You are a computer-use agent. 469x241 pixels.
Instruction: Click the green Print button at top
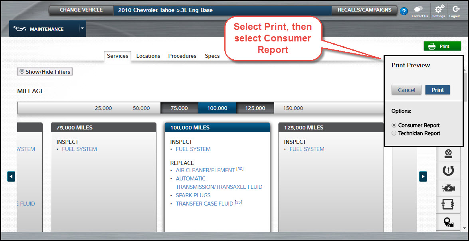[442, 46]
